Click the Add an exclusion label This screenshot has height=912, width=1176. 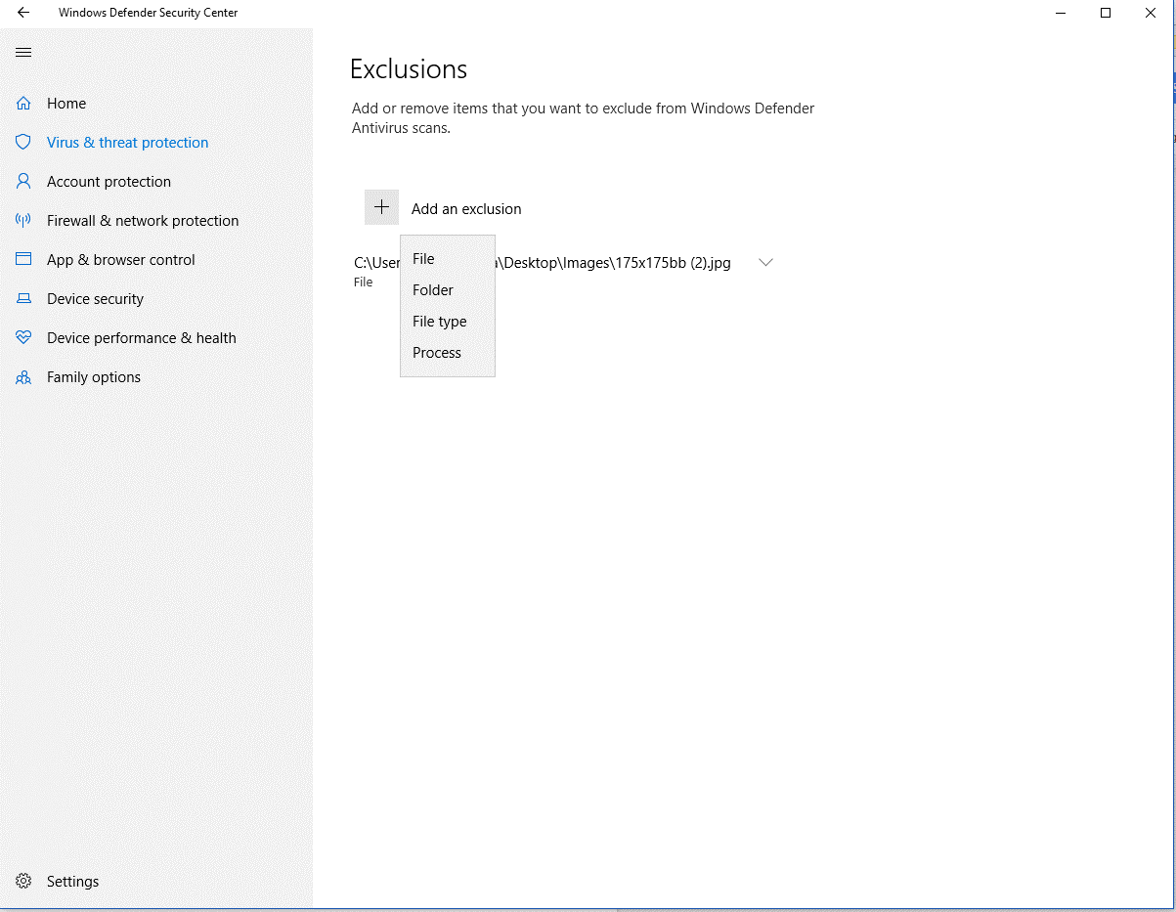[466, 208]
